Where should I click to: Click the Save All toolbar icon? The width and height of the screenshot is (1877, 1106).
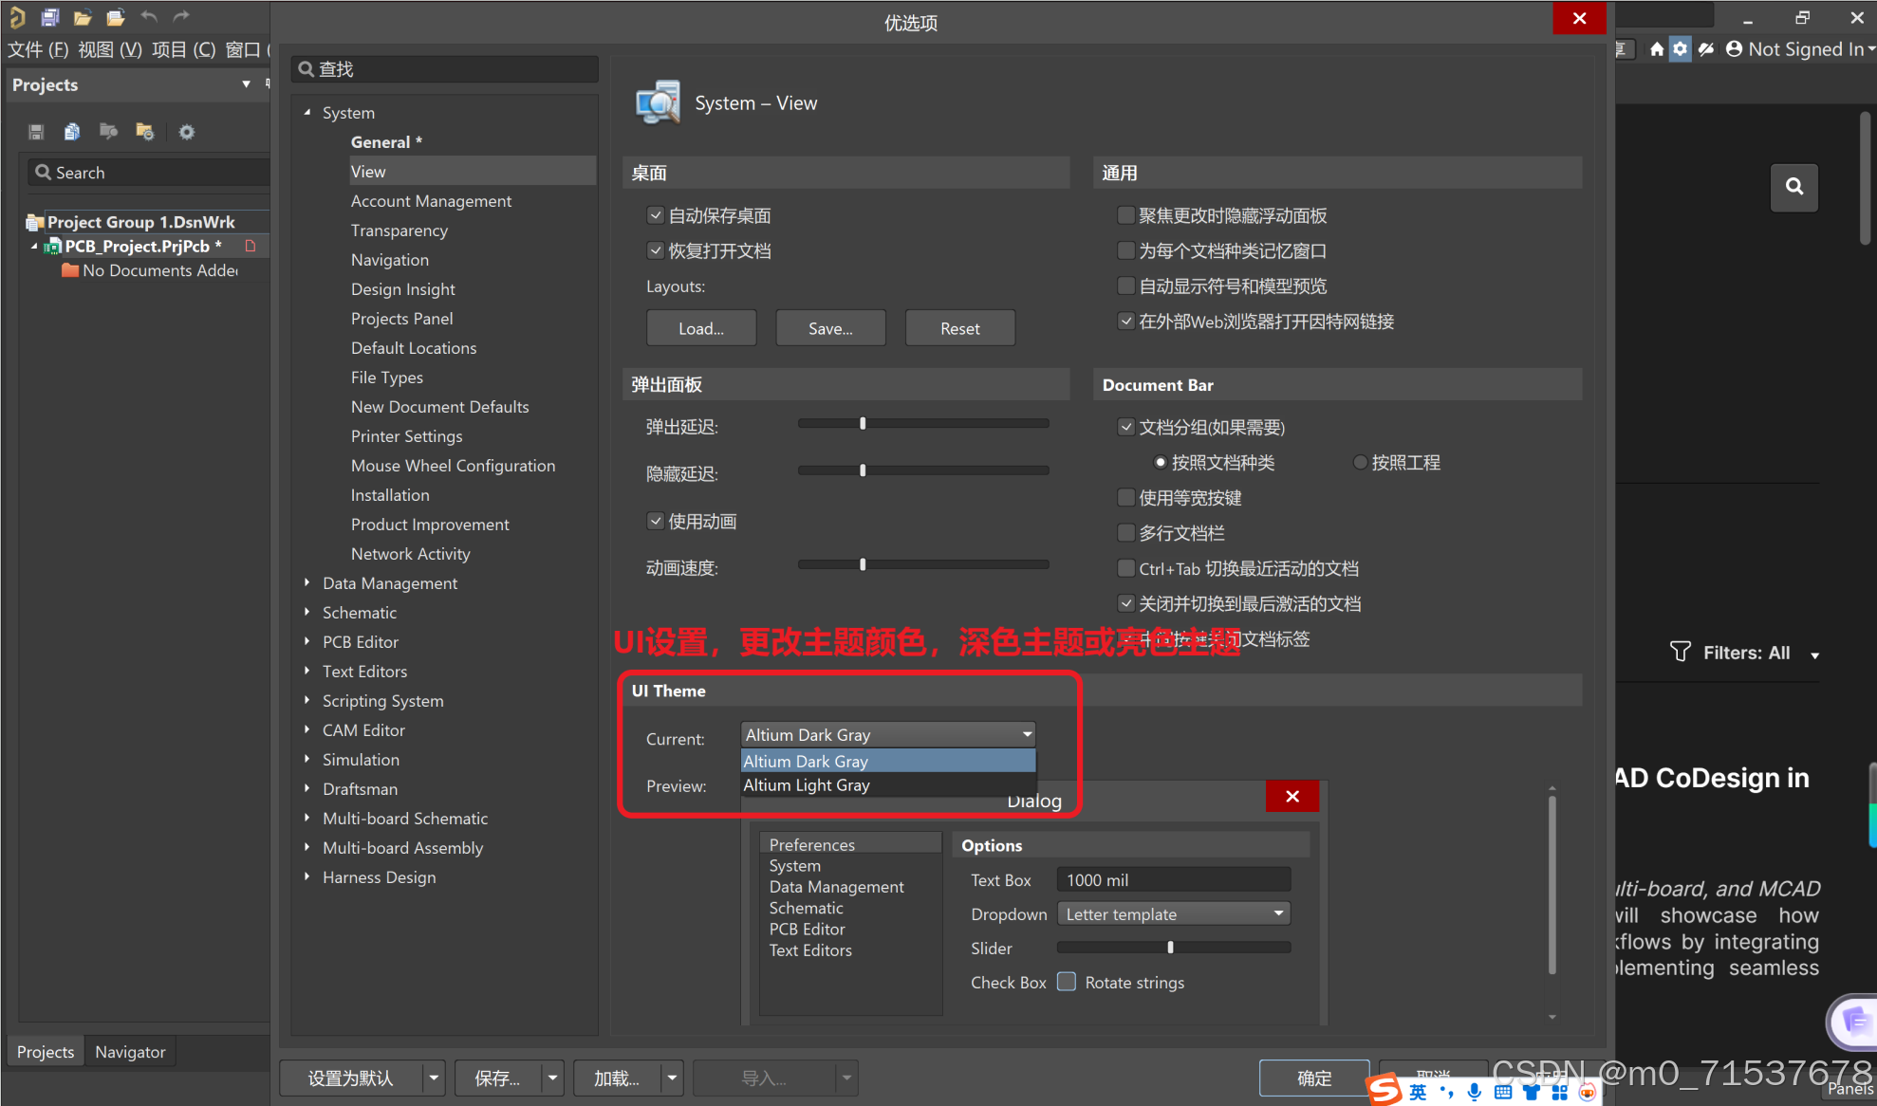pyautogui.click(x=50, y=16)
